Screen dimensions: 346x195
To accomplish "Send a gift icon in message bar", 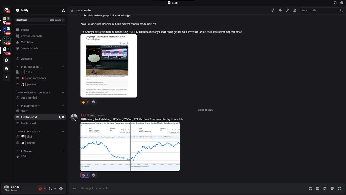I will pyautogui.click(x=310, y=188).
